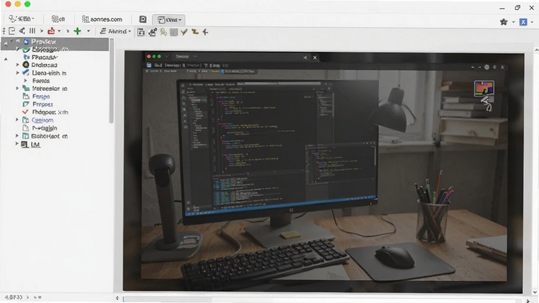Click the preview pane scroll-up arrow
Viewport: 539px width, 303px height.
[x=536, y=50]
